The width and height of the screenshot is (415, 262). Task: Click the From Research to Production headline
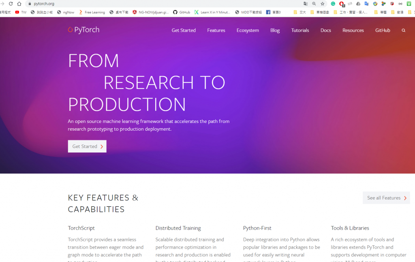coord(147,82)
